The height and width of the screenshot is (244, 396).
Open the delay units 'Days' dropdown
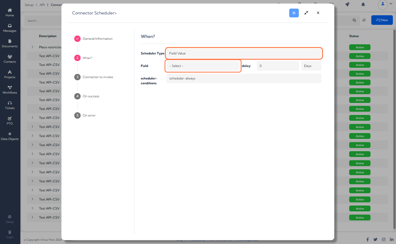[311, 66]
